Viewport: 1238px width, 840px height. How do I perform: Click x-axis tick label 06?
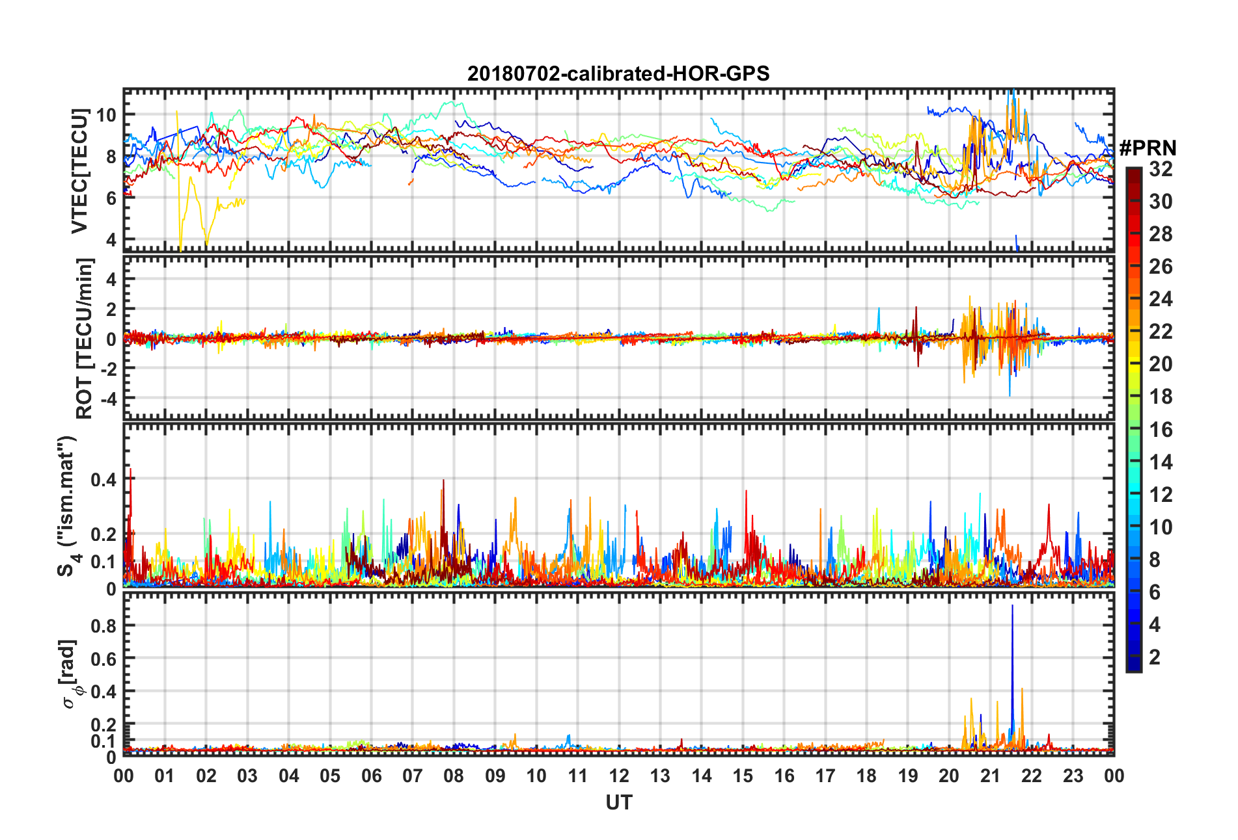click(x=371, y=776)
